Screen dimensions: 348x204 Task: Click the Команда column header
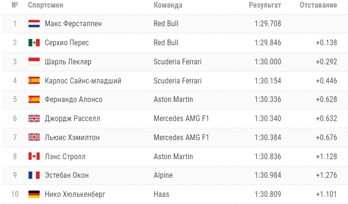point(168,5)
